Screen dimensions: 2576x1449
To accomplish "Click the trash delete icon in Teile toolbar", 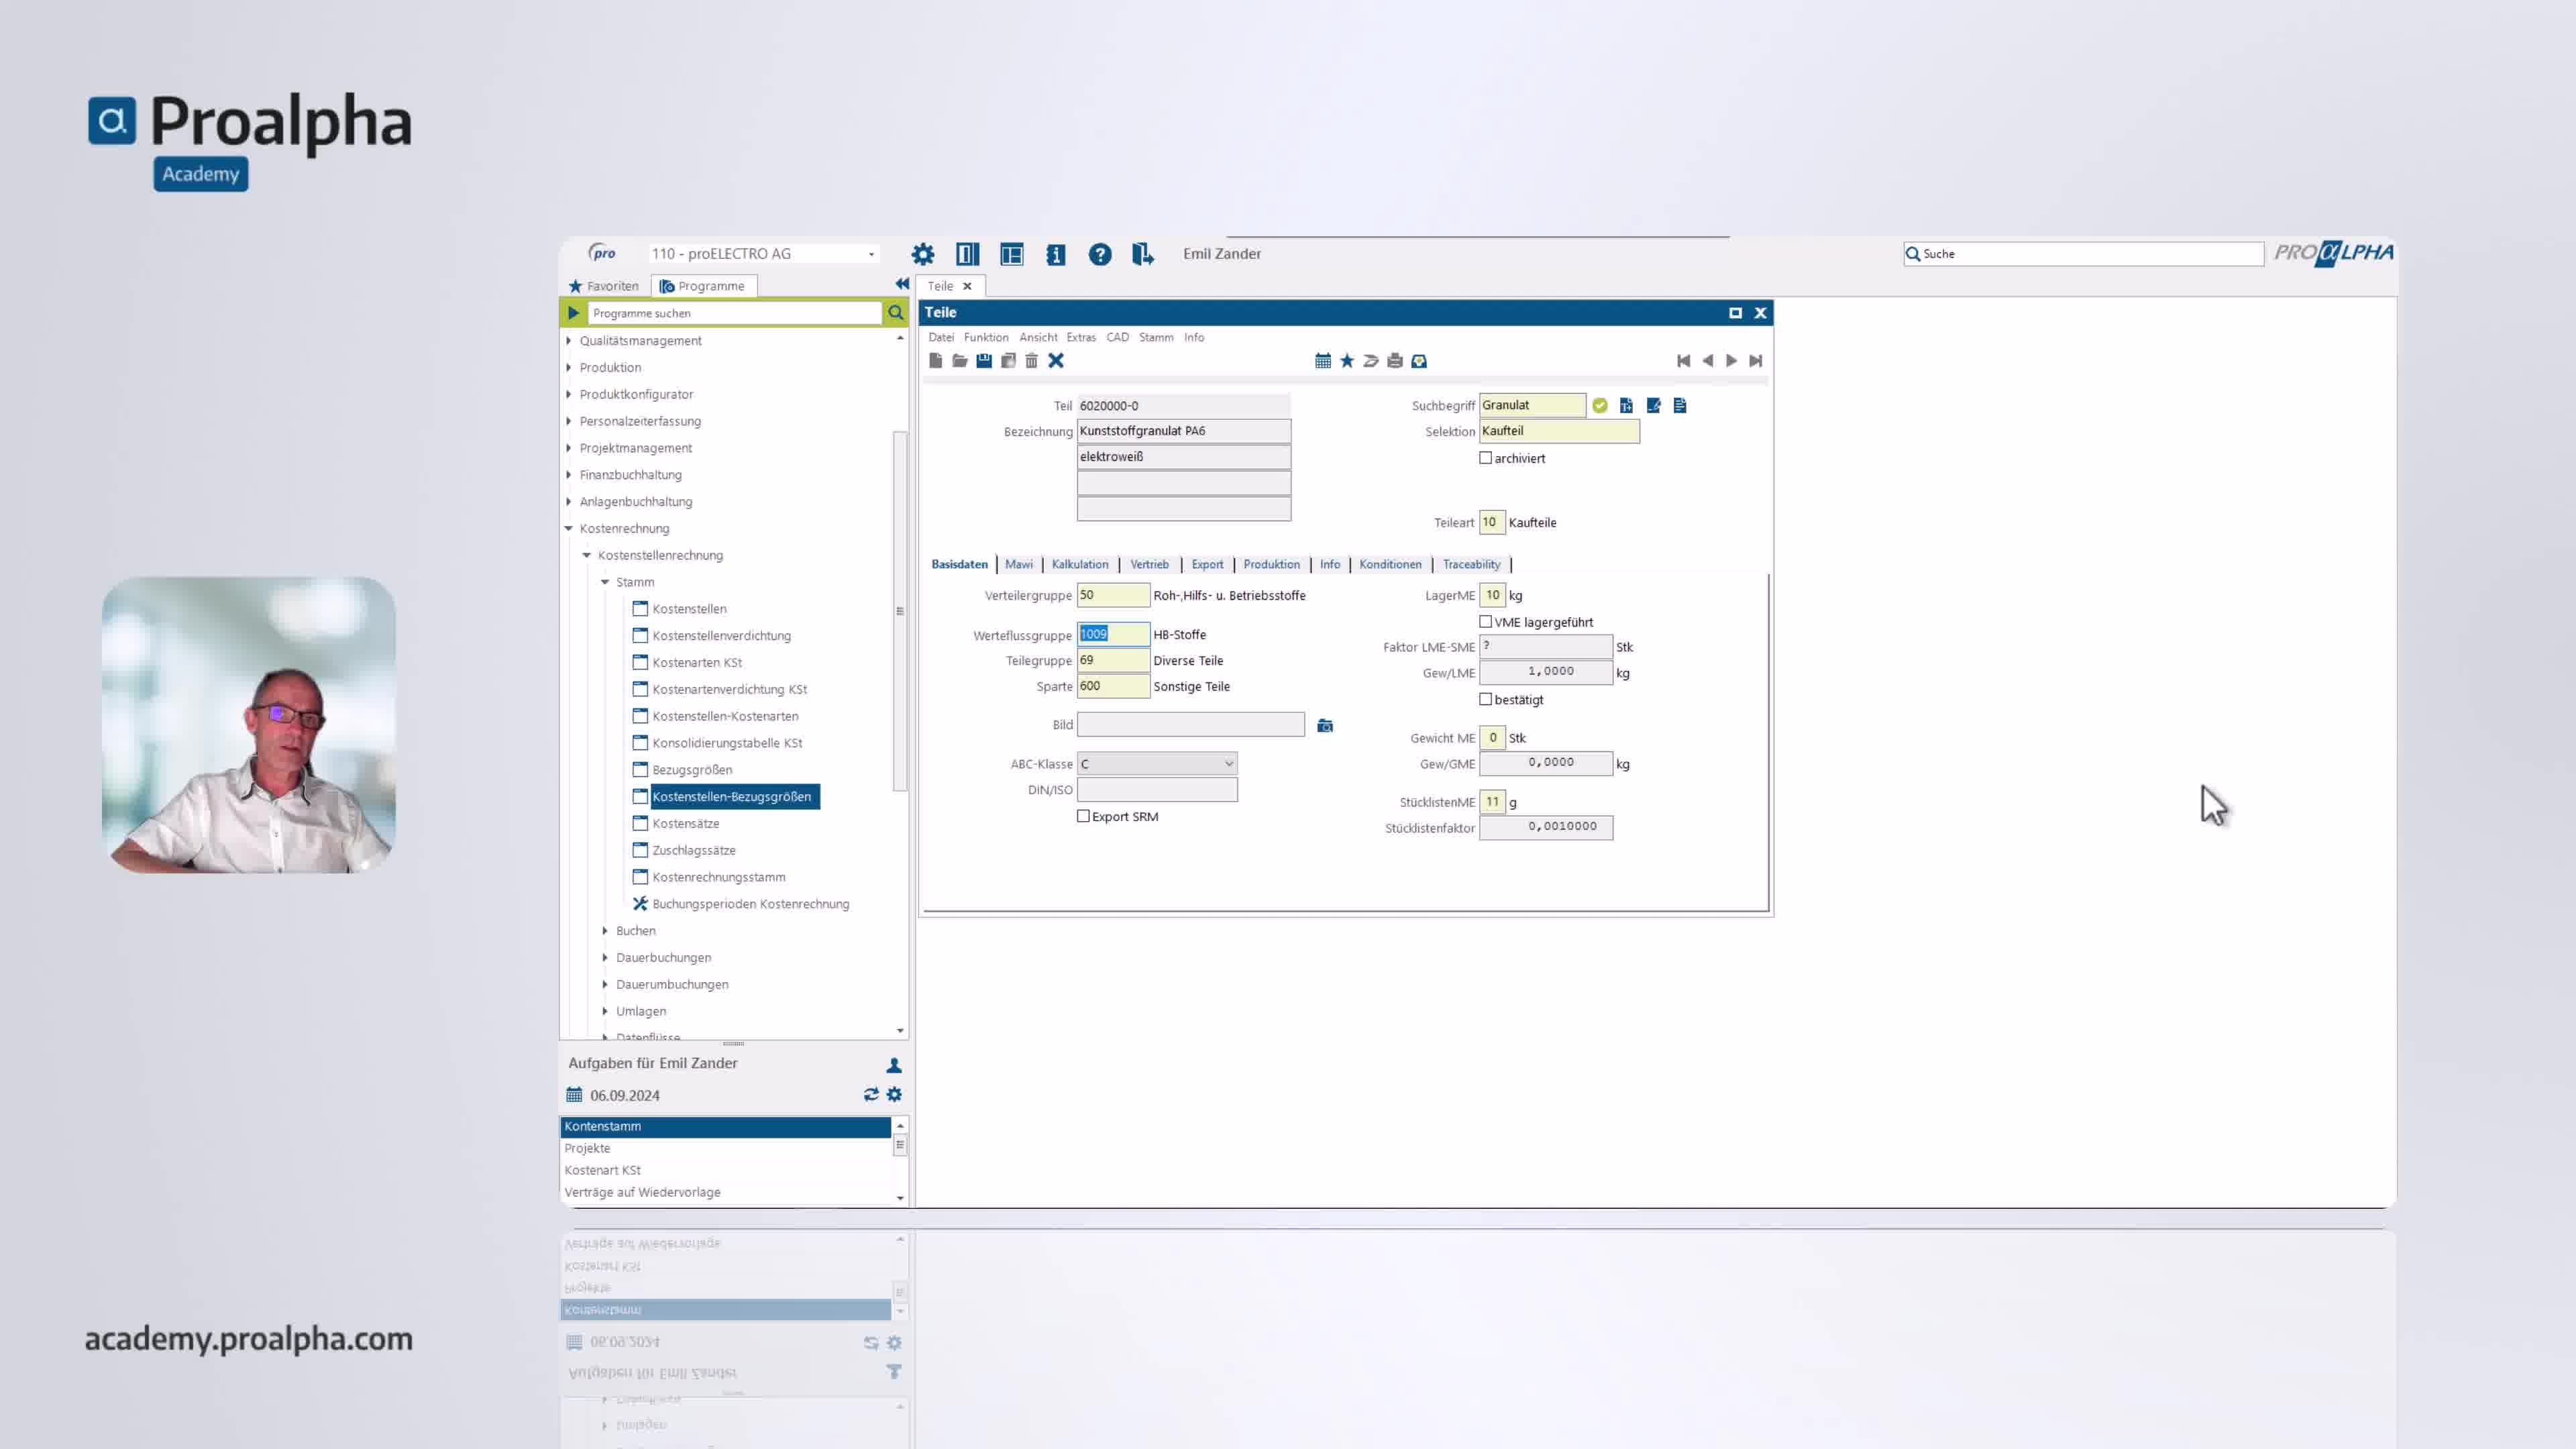I will 1032,361.
